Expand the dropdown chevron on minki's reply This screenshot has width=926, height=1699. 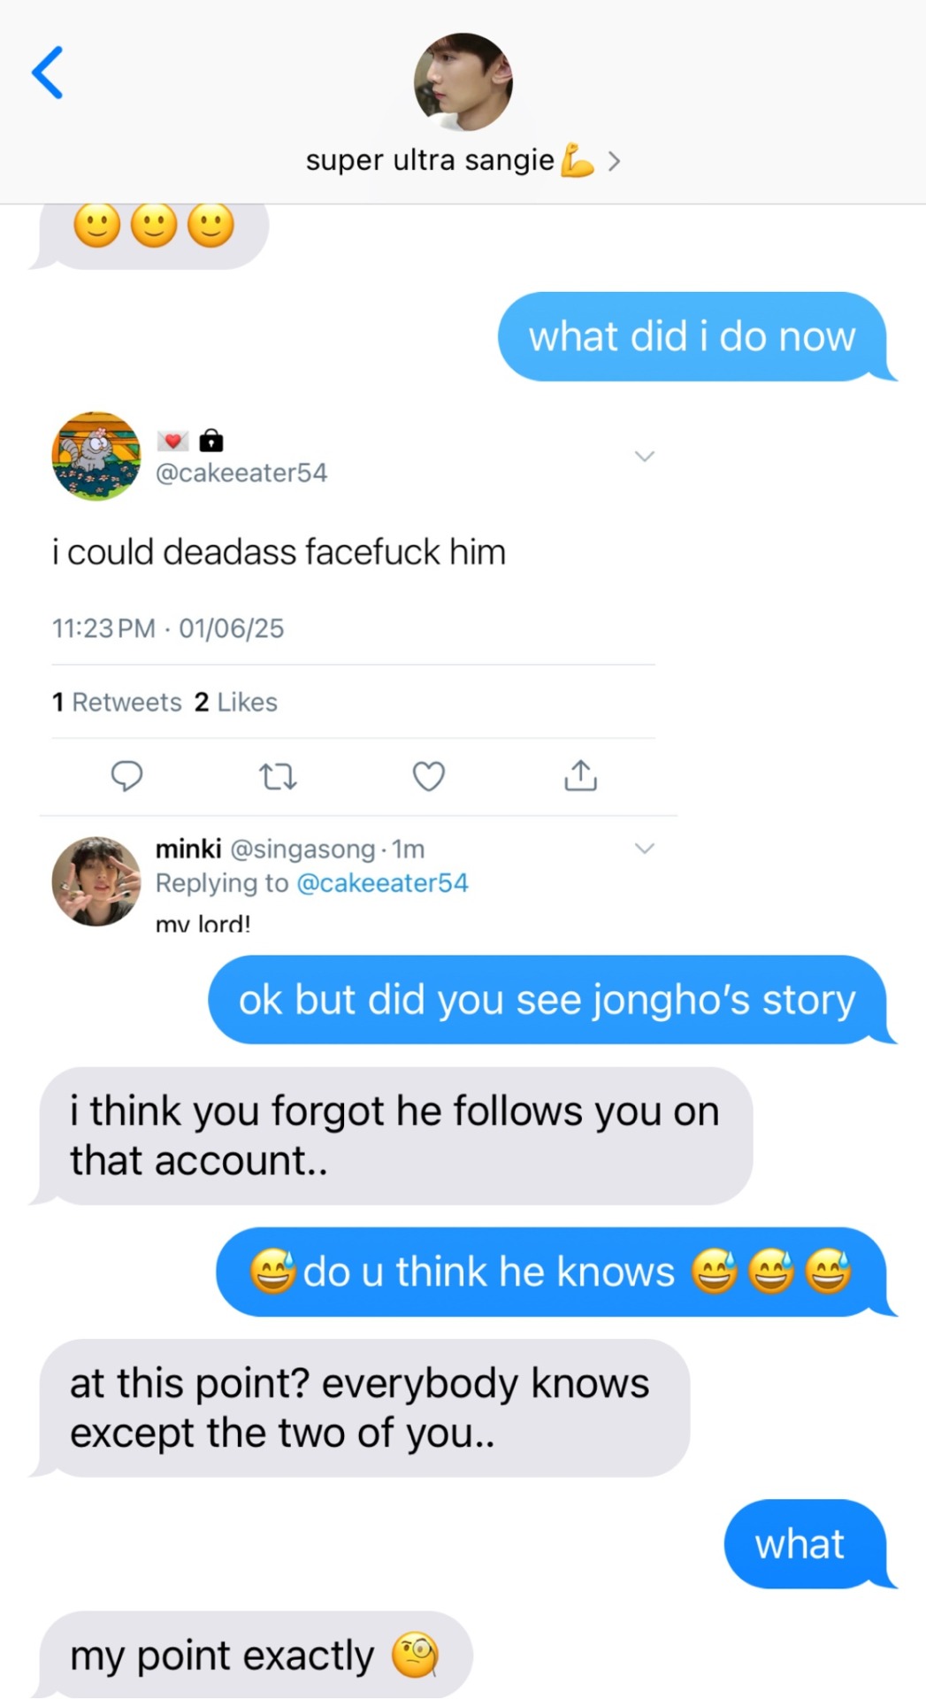pyautogui.click(x=645, y=849)
